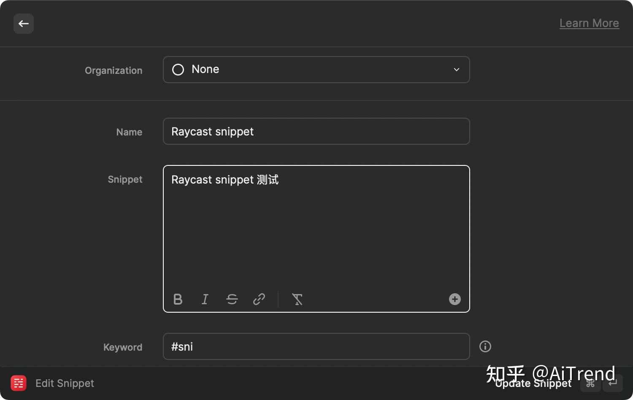Insert a link into the snippet
This screenshot has height=400, width=633.
[259, 300]
